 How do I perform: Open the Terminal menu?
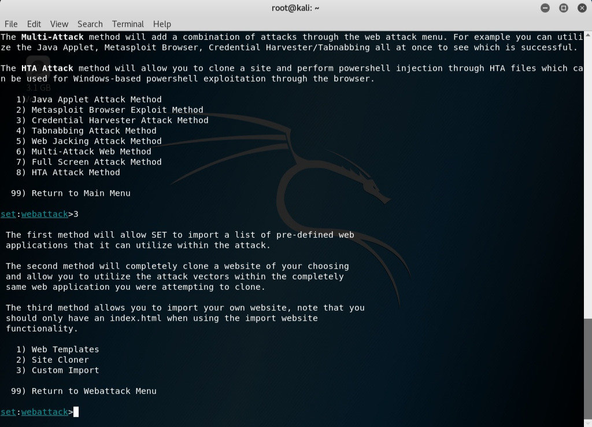pyautogui.click(x=128, y=24)
